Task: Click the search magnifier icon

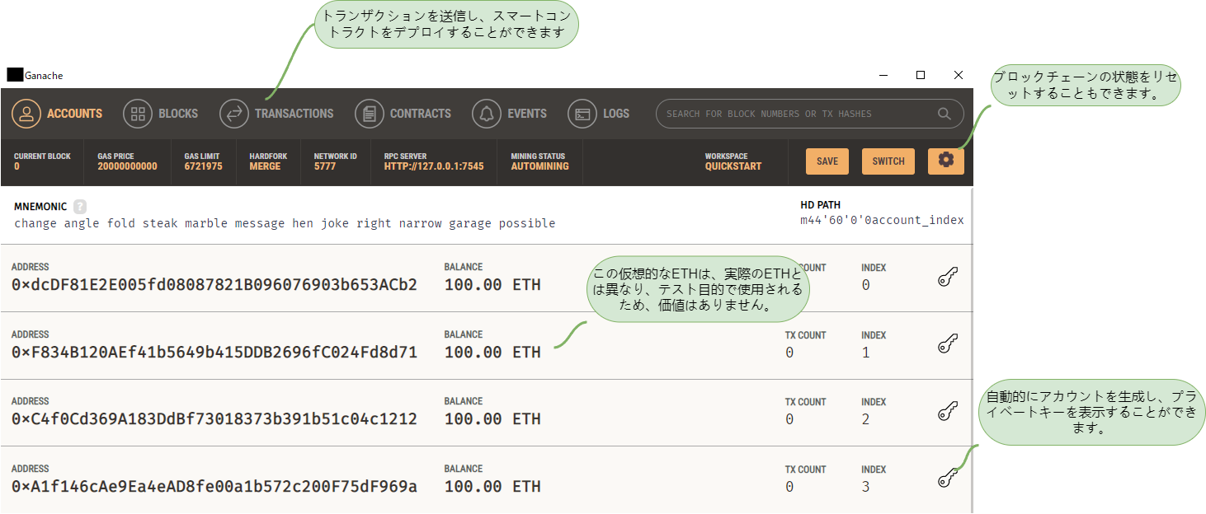Action: pyautogui.click(x=945, y=114)
